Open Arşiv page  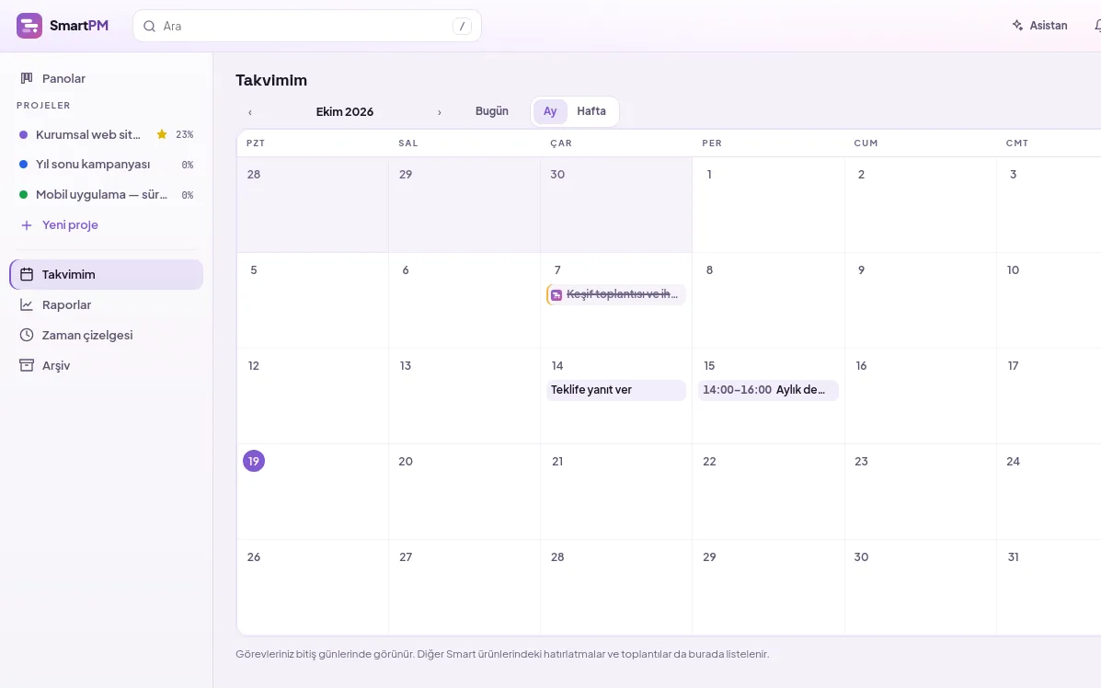point(106,365)
